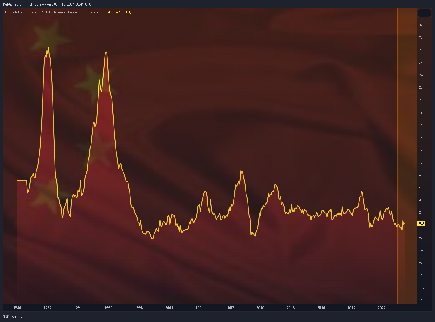Select the 2007 label on the time axis
The image size is (435, 322).
230,308
